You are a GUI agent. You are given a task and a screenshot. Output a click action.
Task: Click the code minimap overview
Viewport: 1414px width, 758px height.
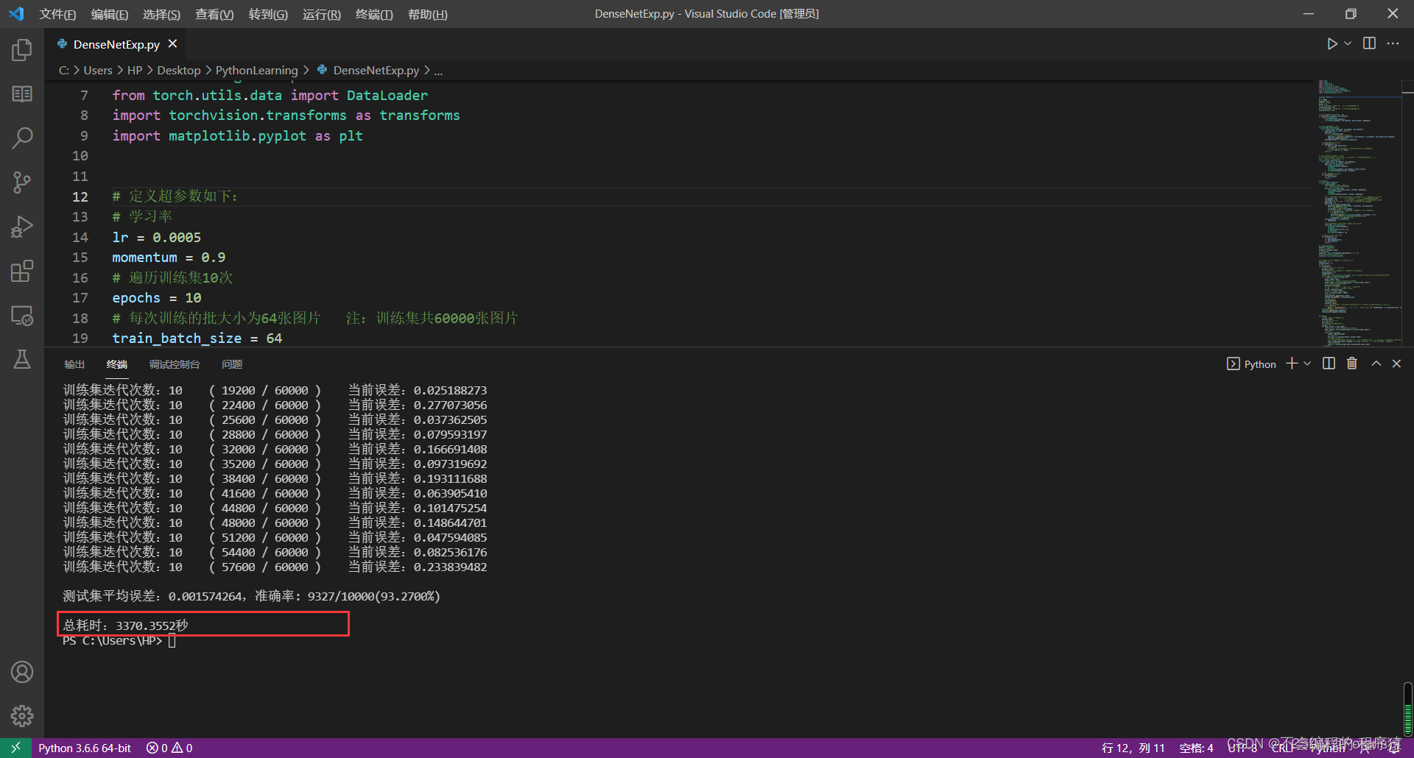(x=1359, y=213)
